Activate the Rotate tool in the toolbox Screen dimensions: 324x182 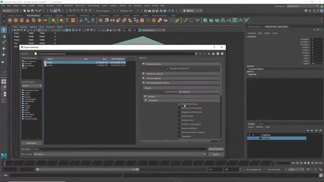[4, 55]
